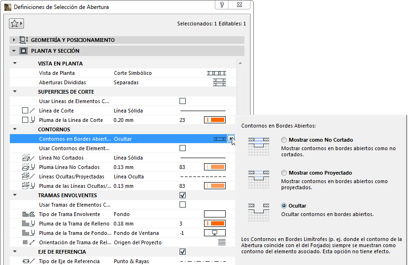Screen dimensions: 409x265
Task: Click the Fondo de Ventana value
Action: (136, 233)
